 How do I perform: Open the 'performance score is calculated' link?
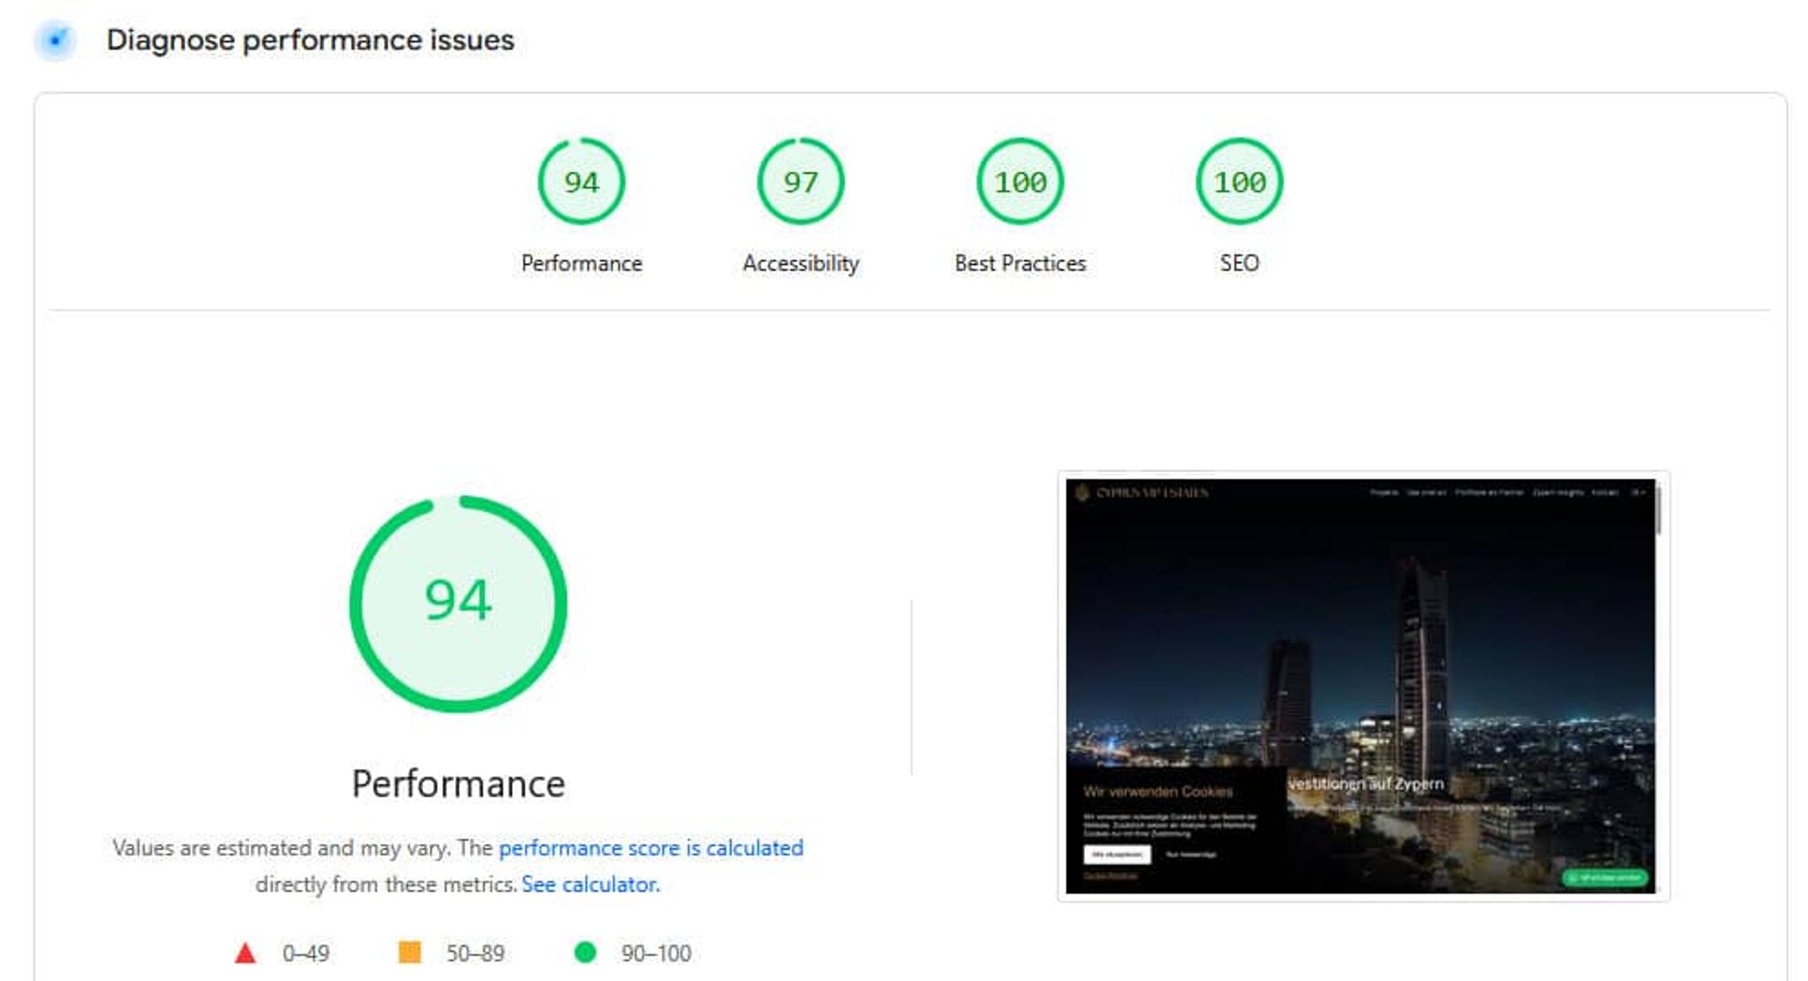tap(651, 848)
